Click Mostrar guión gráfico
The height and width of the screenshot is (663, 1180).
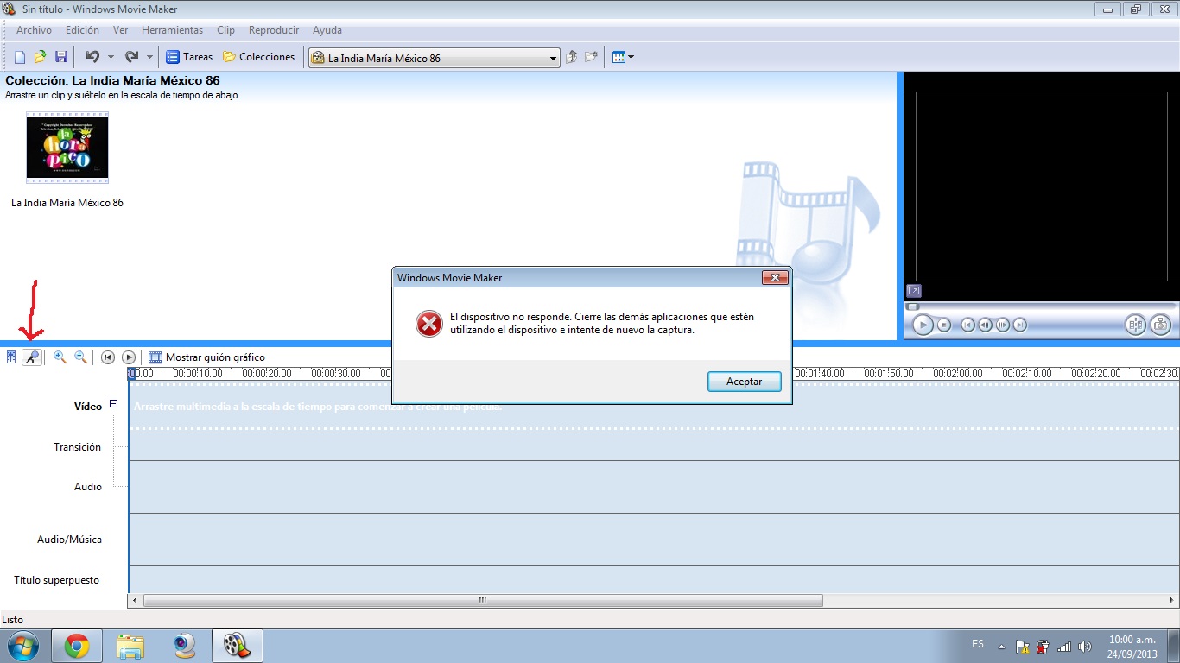click(206, 357)
